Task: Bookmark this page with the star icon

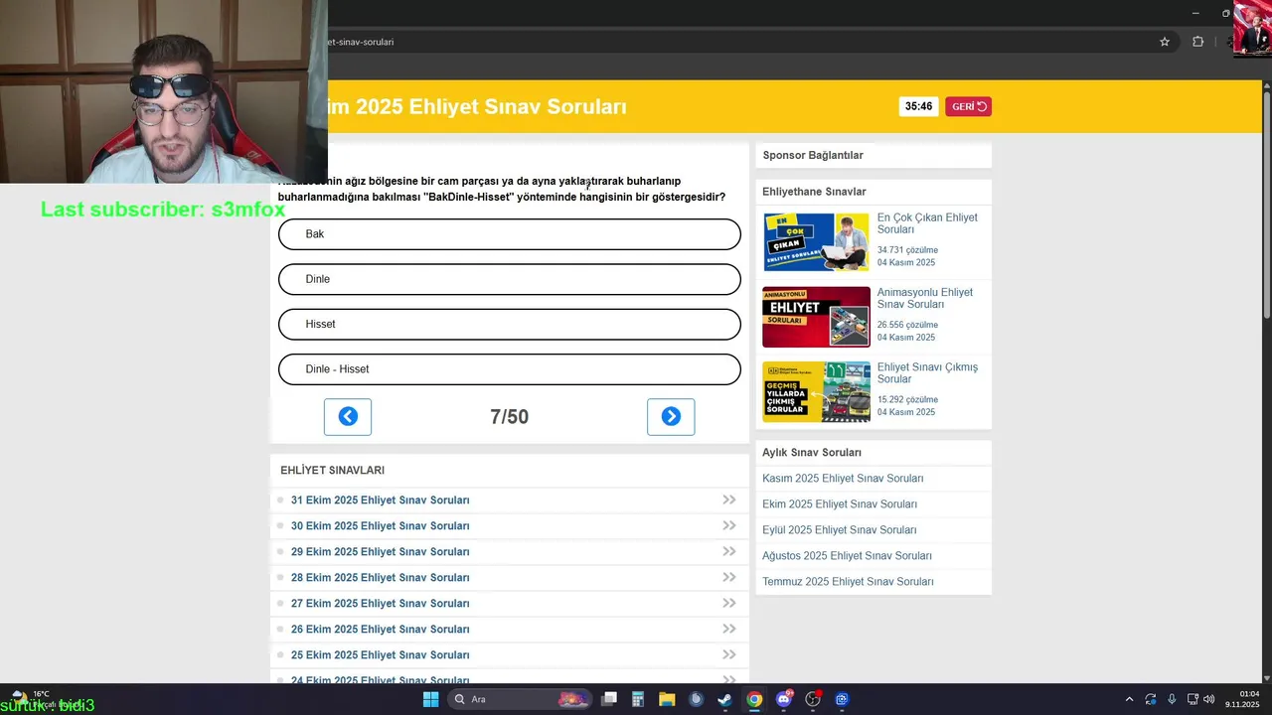Action: click(1165, 42)
